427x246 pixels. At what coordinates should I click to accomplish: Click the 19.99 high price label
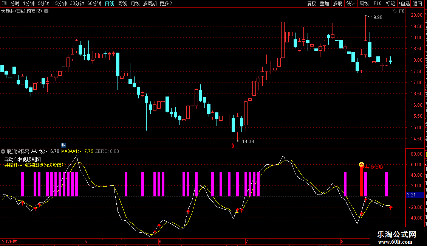click(x=376, y=17)
